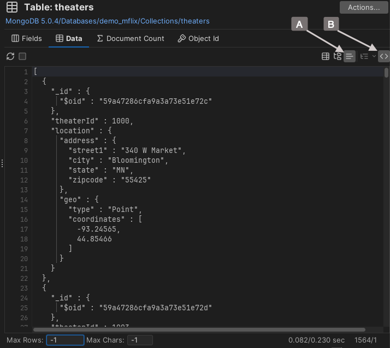The width and height of the screenshot is (390, 348).
Task: Open the Actions... menu
Action: click(x=363, y=8)
